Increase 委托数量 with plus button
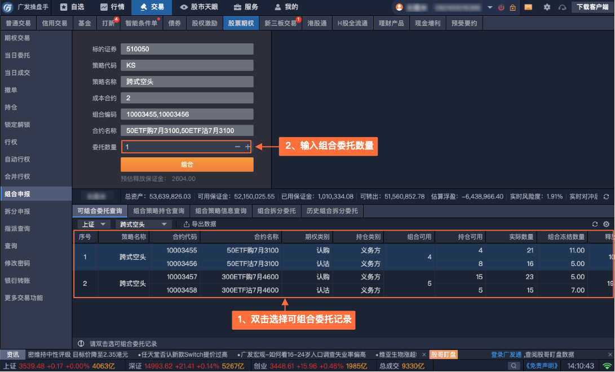This screenshot has height=372, width=615. [247, 147]
